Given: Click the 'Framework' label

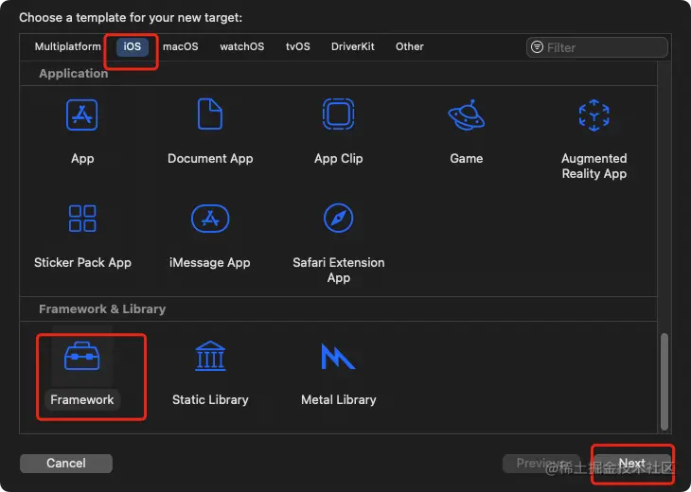Looking at the screenshot, I should 82,400.
